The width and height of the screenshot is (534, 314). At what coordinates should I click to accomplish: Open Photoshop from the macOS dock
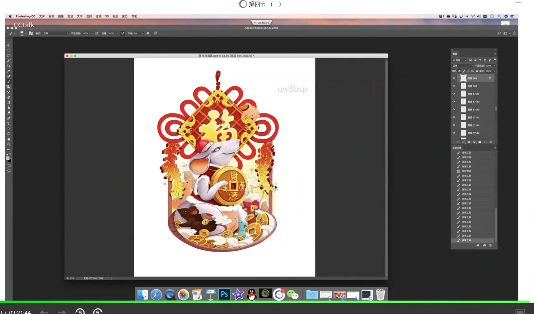224,294
